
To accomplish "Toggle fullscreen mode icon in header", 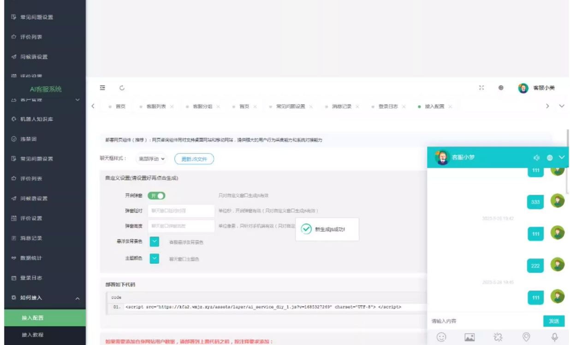I will (482, 88).
